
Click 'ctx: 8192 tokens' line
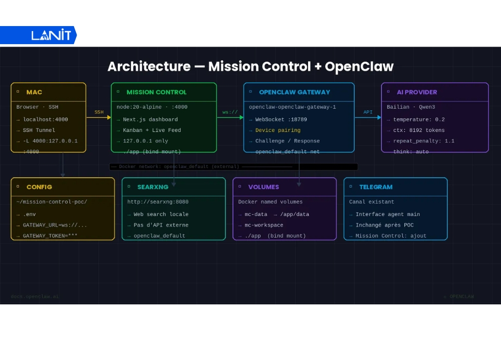point(419,130)
